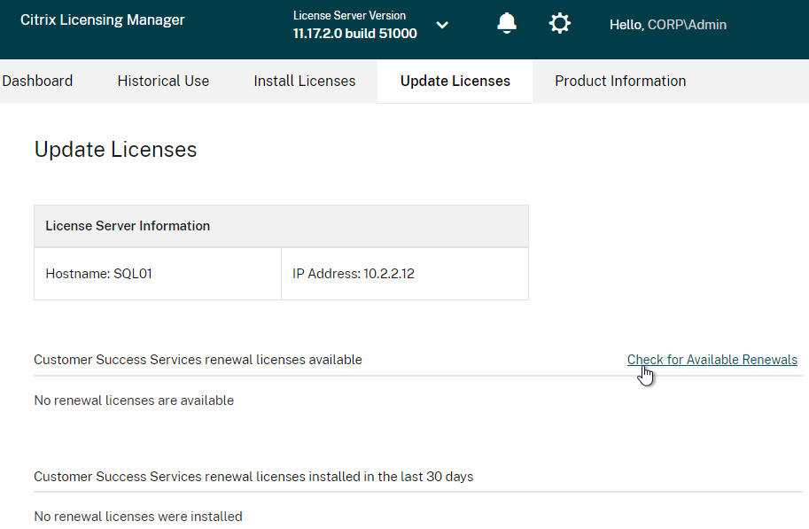Viewport: 809px width, 529px height.
Task: Click the Hello CORP\Admin user label
Action: [667, 25]
